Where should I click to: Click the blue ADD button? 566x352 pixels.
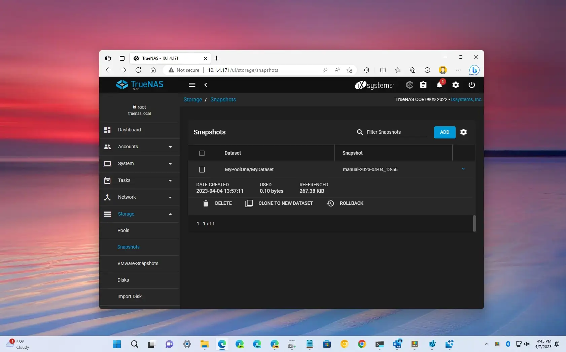click(445, 132)
